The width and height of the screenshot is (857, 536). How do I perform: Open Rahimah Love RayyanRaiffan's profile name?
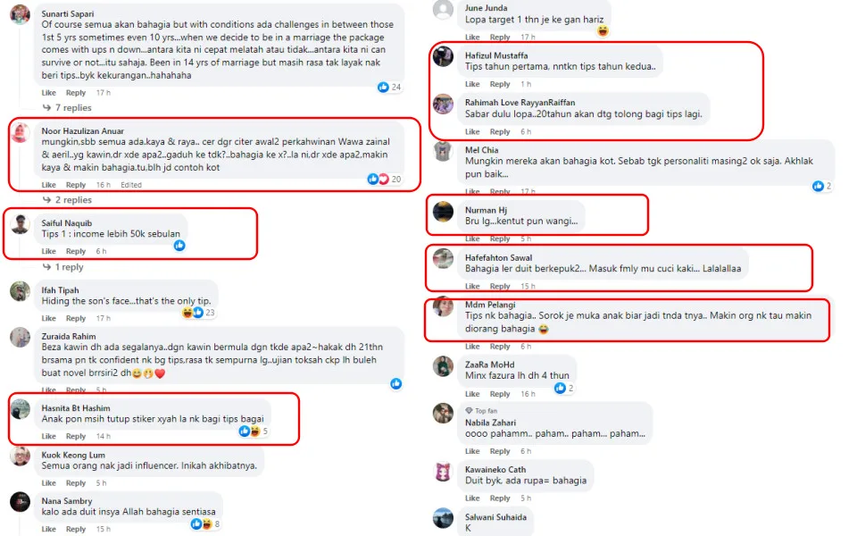(520, 103)
